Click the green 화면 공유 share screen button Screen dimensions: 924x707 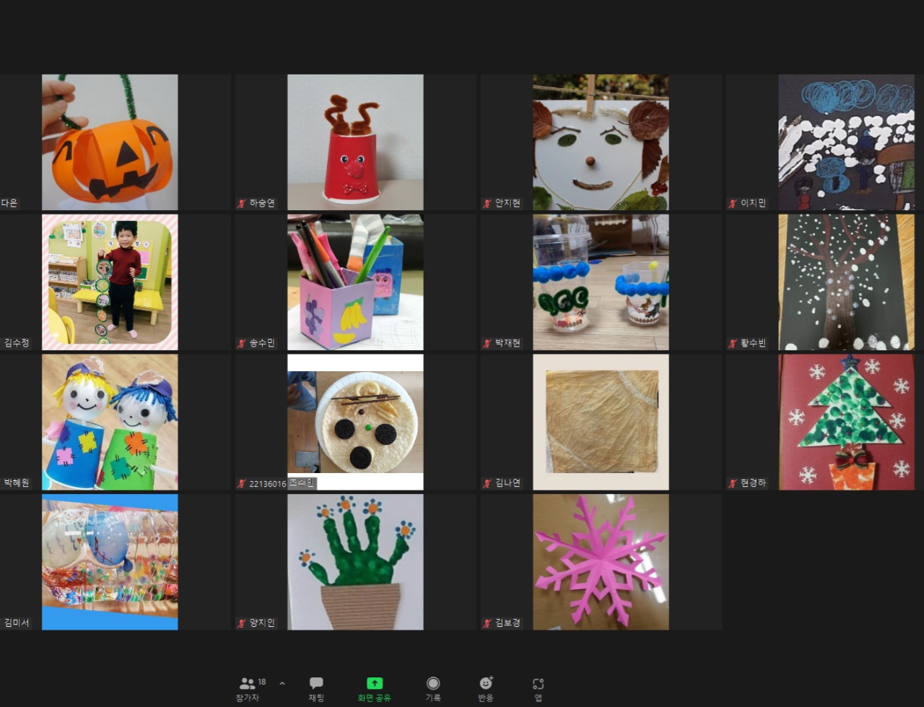[374, 689]
